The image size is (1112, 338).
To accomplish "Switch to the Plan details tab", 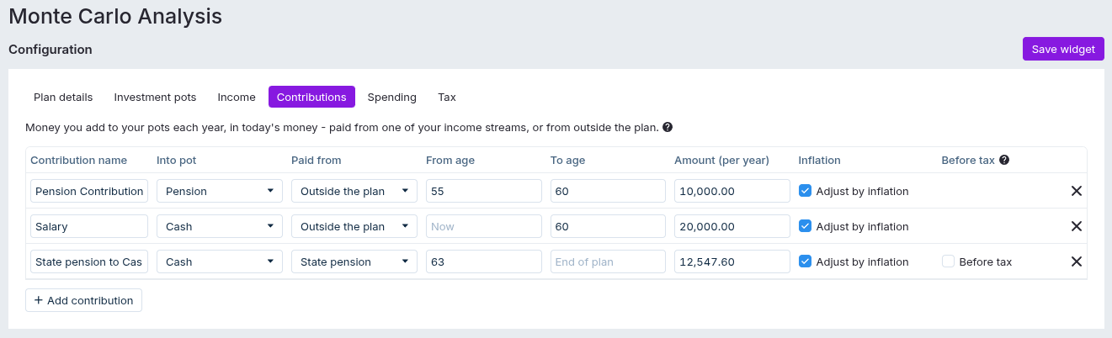I will click(x=63, y=97).
